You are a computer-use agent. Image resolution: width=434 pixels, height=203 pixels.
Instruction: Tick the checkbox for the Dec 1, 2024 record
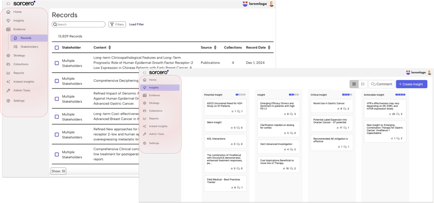[57, 63]
